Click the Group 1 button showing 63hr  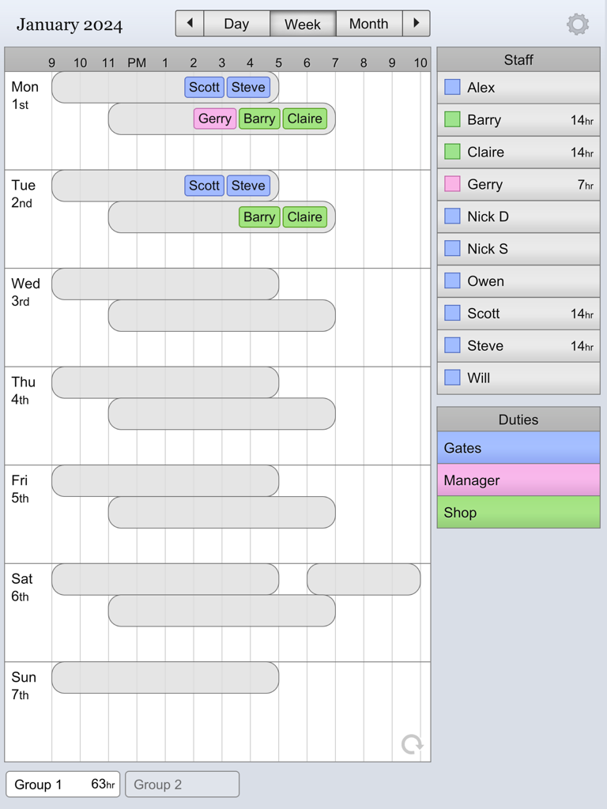[x=62, y=784]
